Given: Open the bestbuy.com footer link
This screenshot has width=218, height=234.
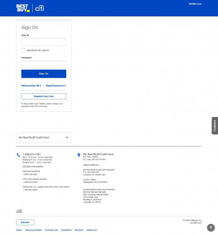Looking at the screenshot, I should [91, 230].
